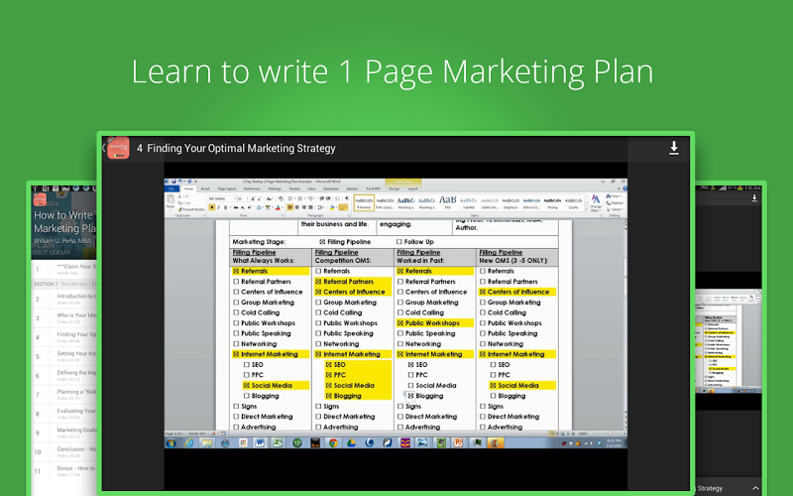Apply Align Left paragraph alignment

point(289,207)
